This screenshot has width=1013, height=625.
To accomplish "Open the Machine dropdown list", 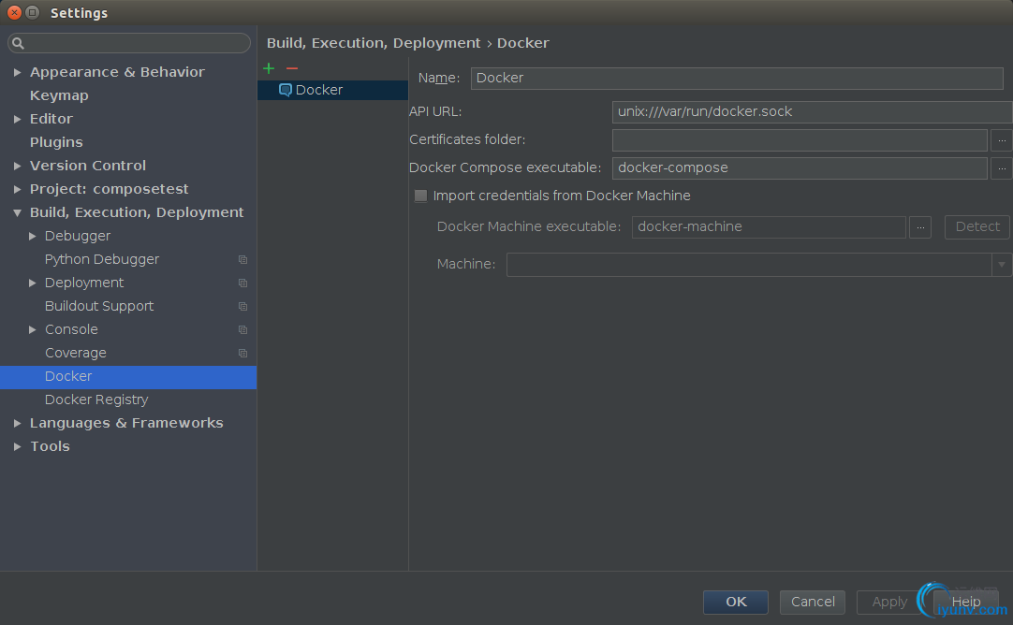I will click(1001, 265).
